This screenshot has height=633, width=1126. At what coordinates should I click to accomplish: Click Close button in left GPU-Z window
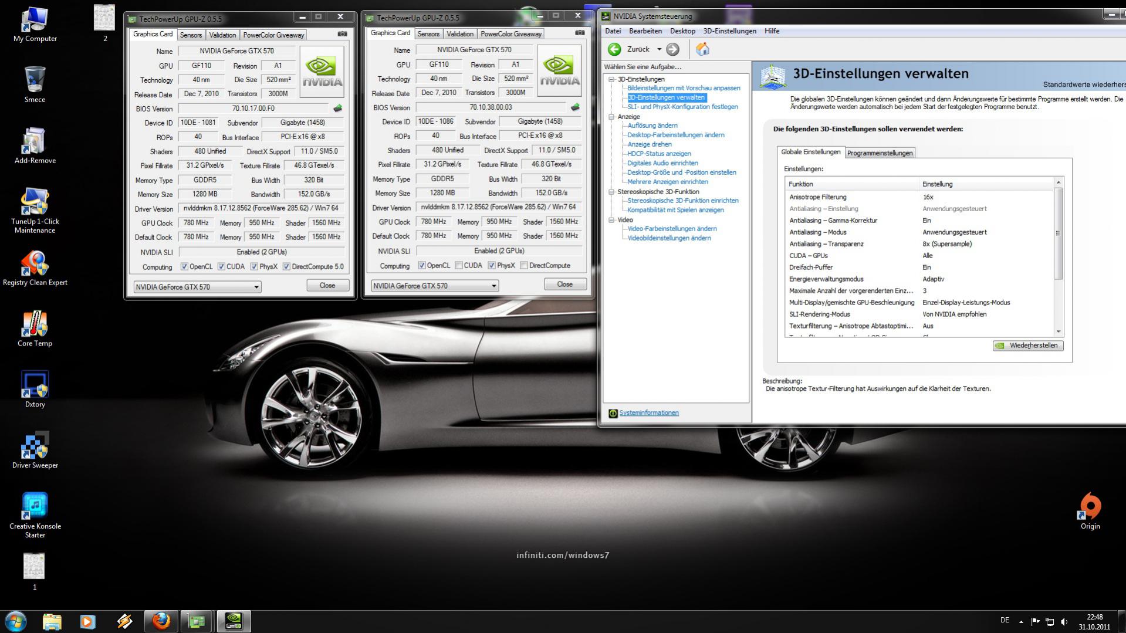click(x=327, y=286)
